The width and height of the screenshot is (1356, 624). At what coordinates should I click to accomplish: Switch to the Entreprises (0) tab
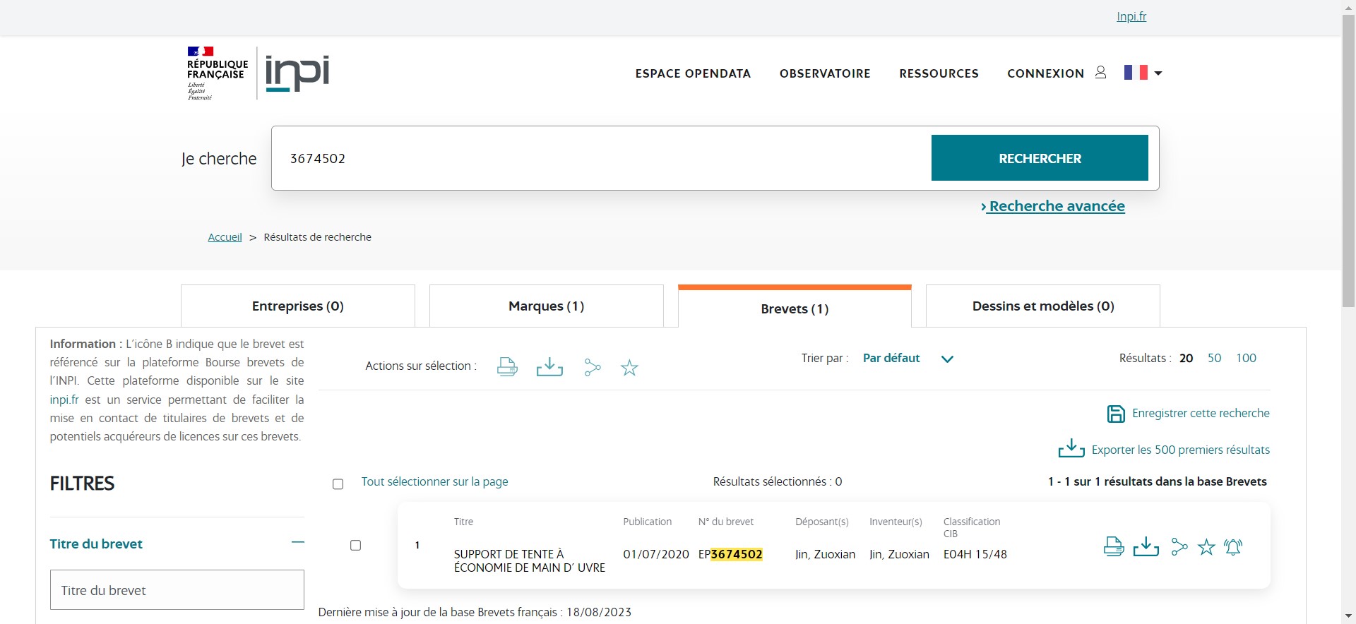(x=298, y=306)
